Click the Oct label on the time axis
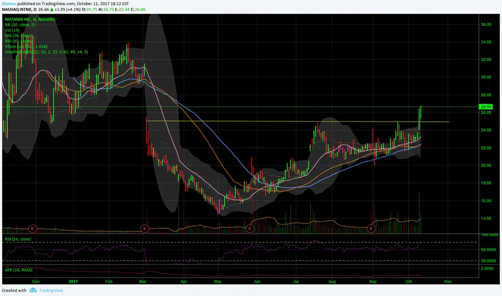This screenshot has height=296, width=502. (x=408, y=281)
